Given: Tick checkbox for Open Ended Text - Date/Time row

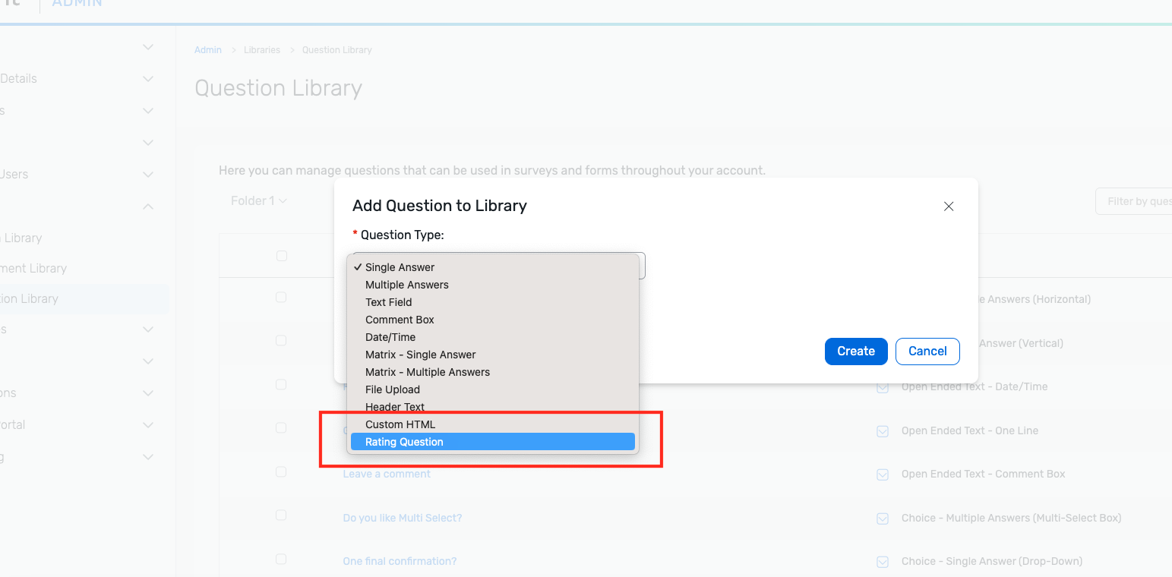Looking at the screenshot, I should tap(281, 384).
